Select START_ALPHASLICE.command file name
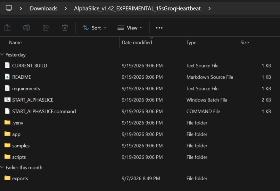 tap(44, 111)
